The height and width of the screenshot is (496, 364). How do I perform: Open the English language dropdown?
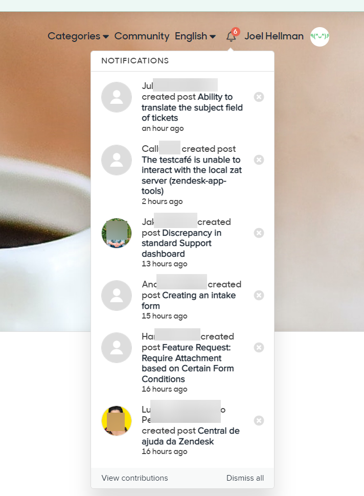pos(195,36)
